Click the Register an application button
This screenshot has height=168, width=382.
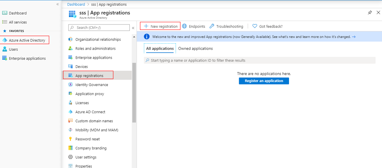click(264, 81)
